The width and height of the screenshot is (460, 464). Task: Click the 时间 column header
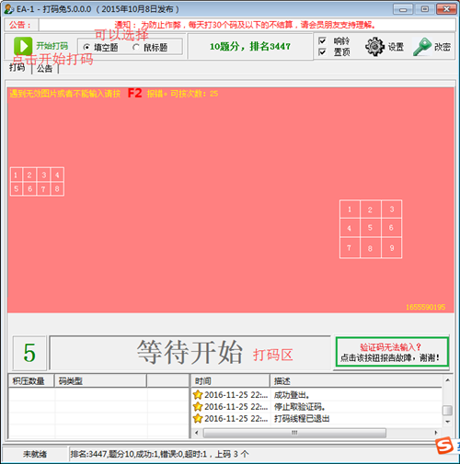231,381
